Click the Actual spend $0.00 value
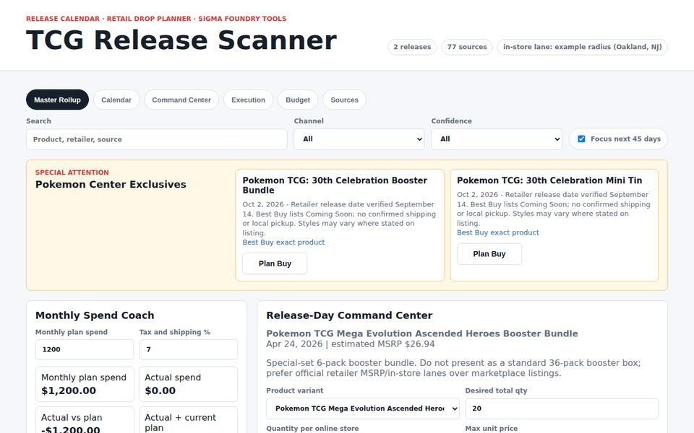694x433 pixels. (160, 390)
